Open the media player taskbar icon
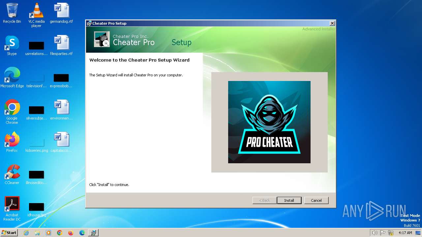Image resolution: width=422 pixels, height=237 pixels. (x=48, y=233)
